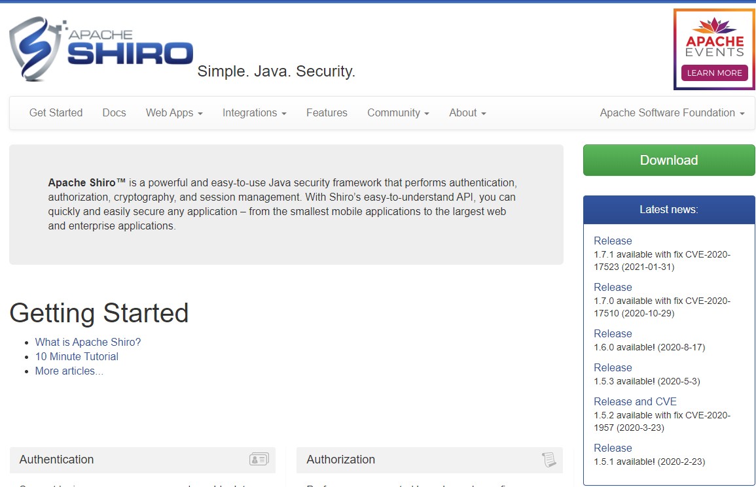Open the Features page from navigation
Viewport: 756px width, 487px height.
(x=327, y=112)
